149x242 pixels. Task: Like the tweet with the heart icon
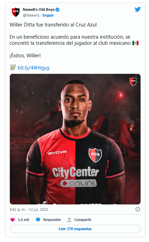13,220
